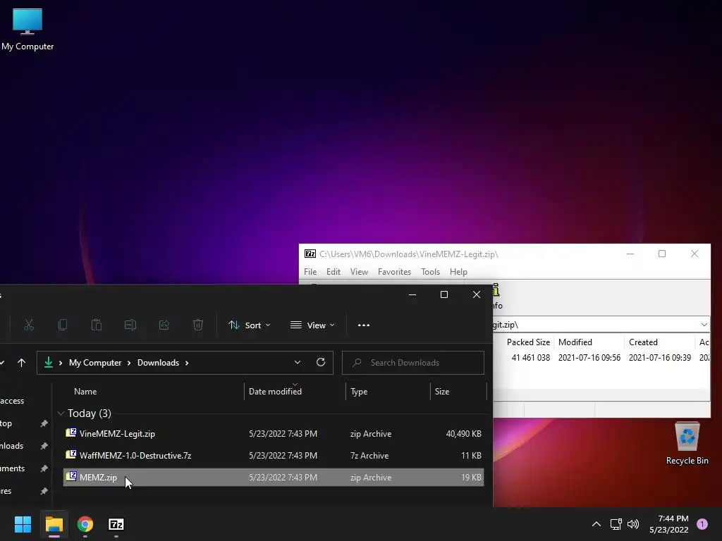Select the VineMEMZ-Legit.zip file name
Image resolution: width=722 pixels, height=541 pixels.
[x=117, y=434]
